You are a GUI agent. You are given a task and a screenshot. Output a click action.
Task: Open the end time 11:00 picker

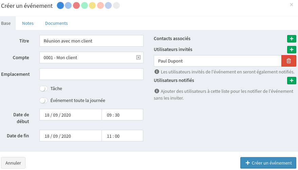pyautogui.click(x=122, y=136)
